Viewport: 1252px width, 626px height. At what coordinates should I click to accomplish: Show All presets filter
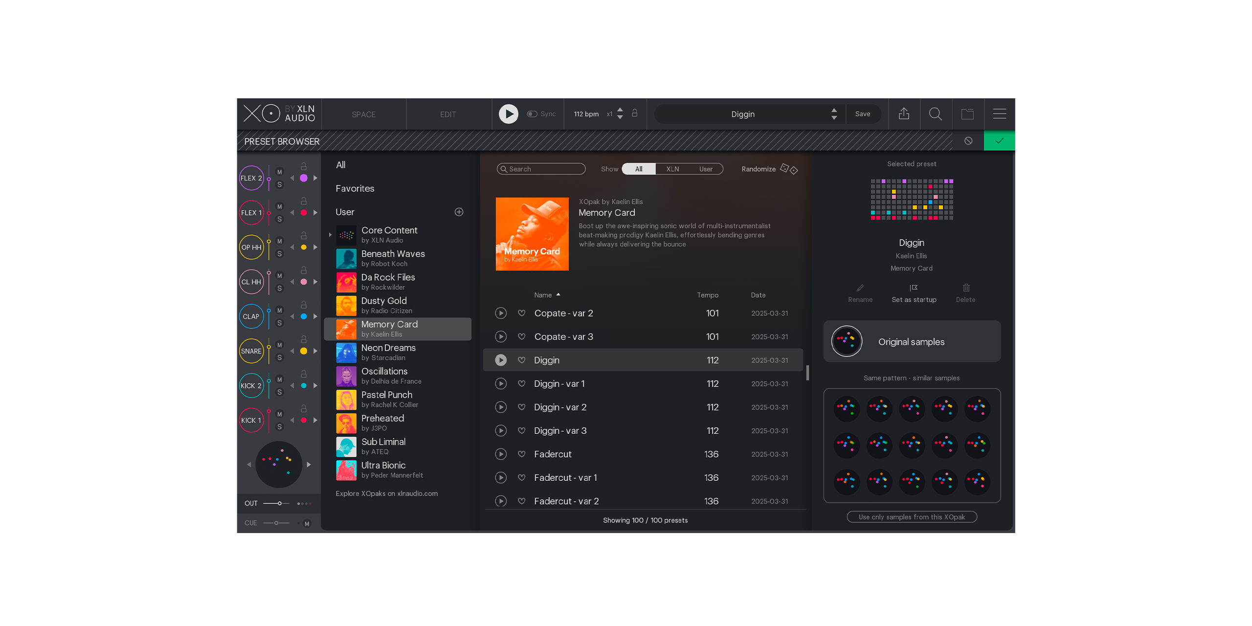pos(638,169)
